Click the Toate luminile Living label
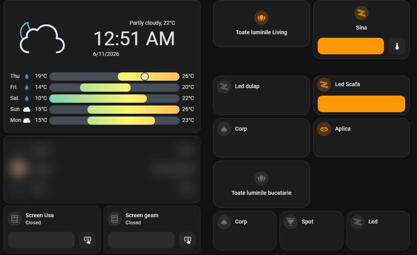This screenshot has width=417, height=255. (261, 32)
